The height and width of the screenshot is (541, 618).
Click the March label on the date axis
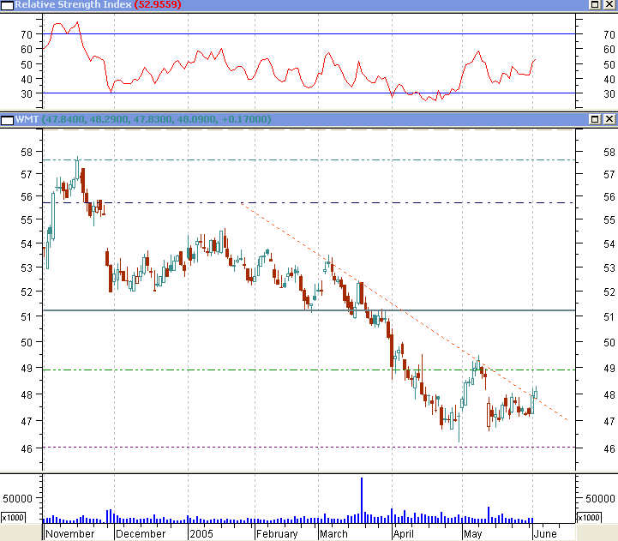pos(333,534)
